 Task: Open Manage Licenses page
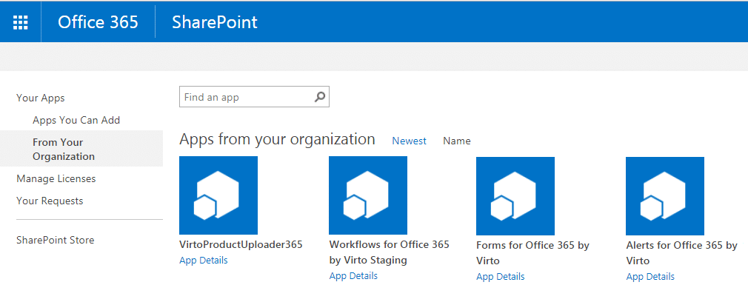(56, 178)
